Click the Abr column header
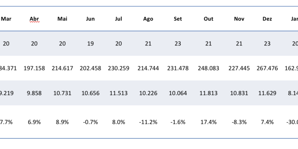This screenshot has width=298, height=149. pos(34,19)
